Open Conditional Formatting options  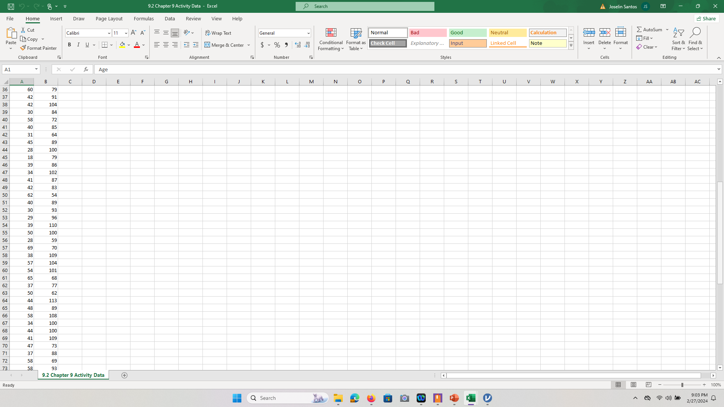pos(331,39)
